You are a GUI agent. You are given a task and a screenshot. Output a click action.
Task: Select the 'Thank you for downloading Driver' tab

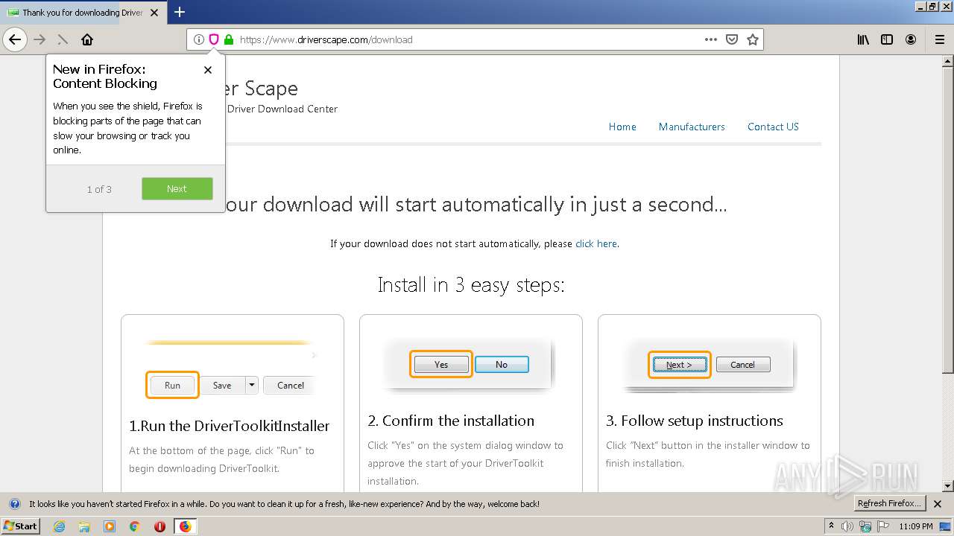click(x=82, y=13)
